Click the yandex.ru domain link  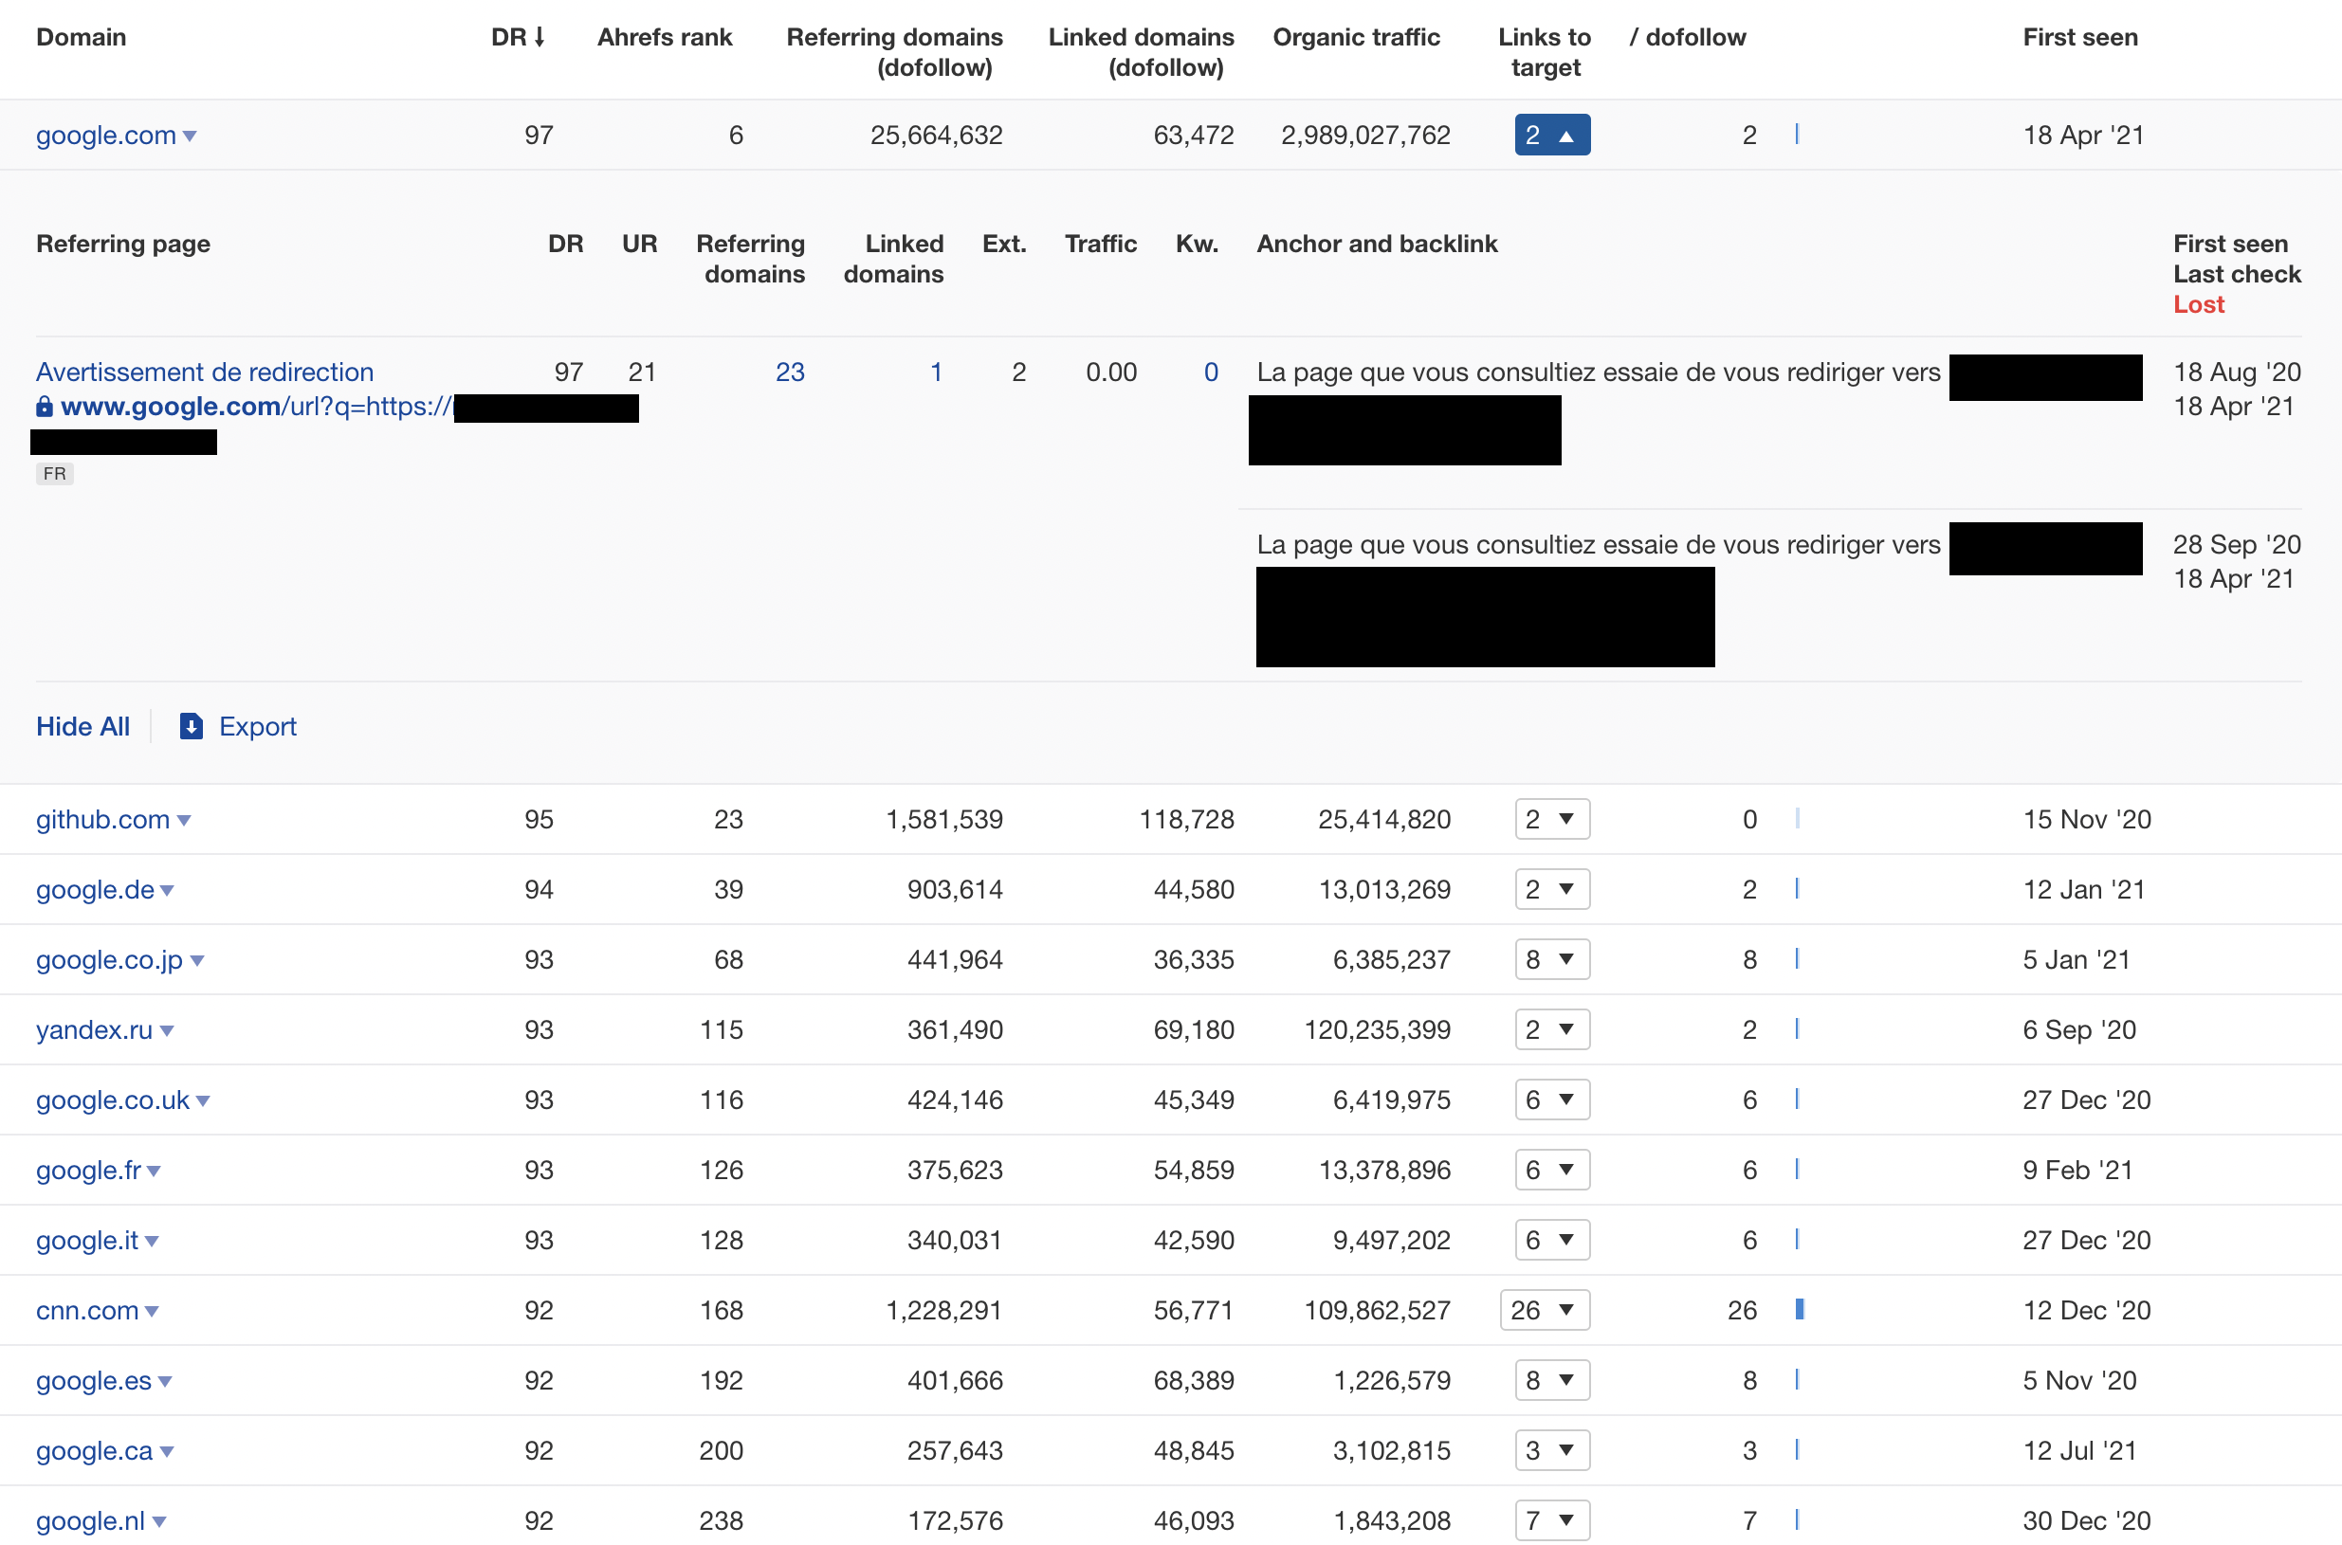point(94,1028)
